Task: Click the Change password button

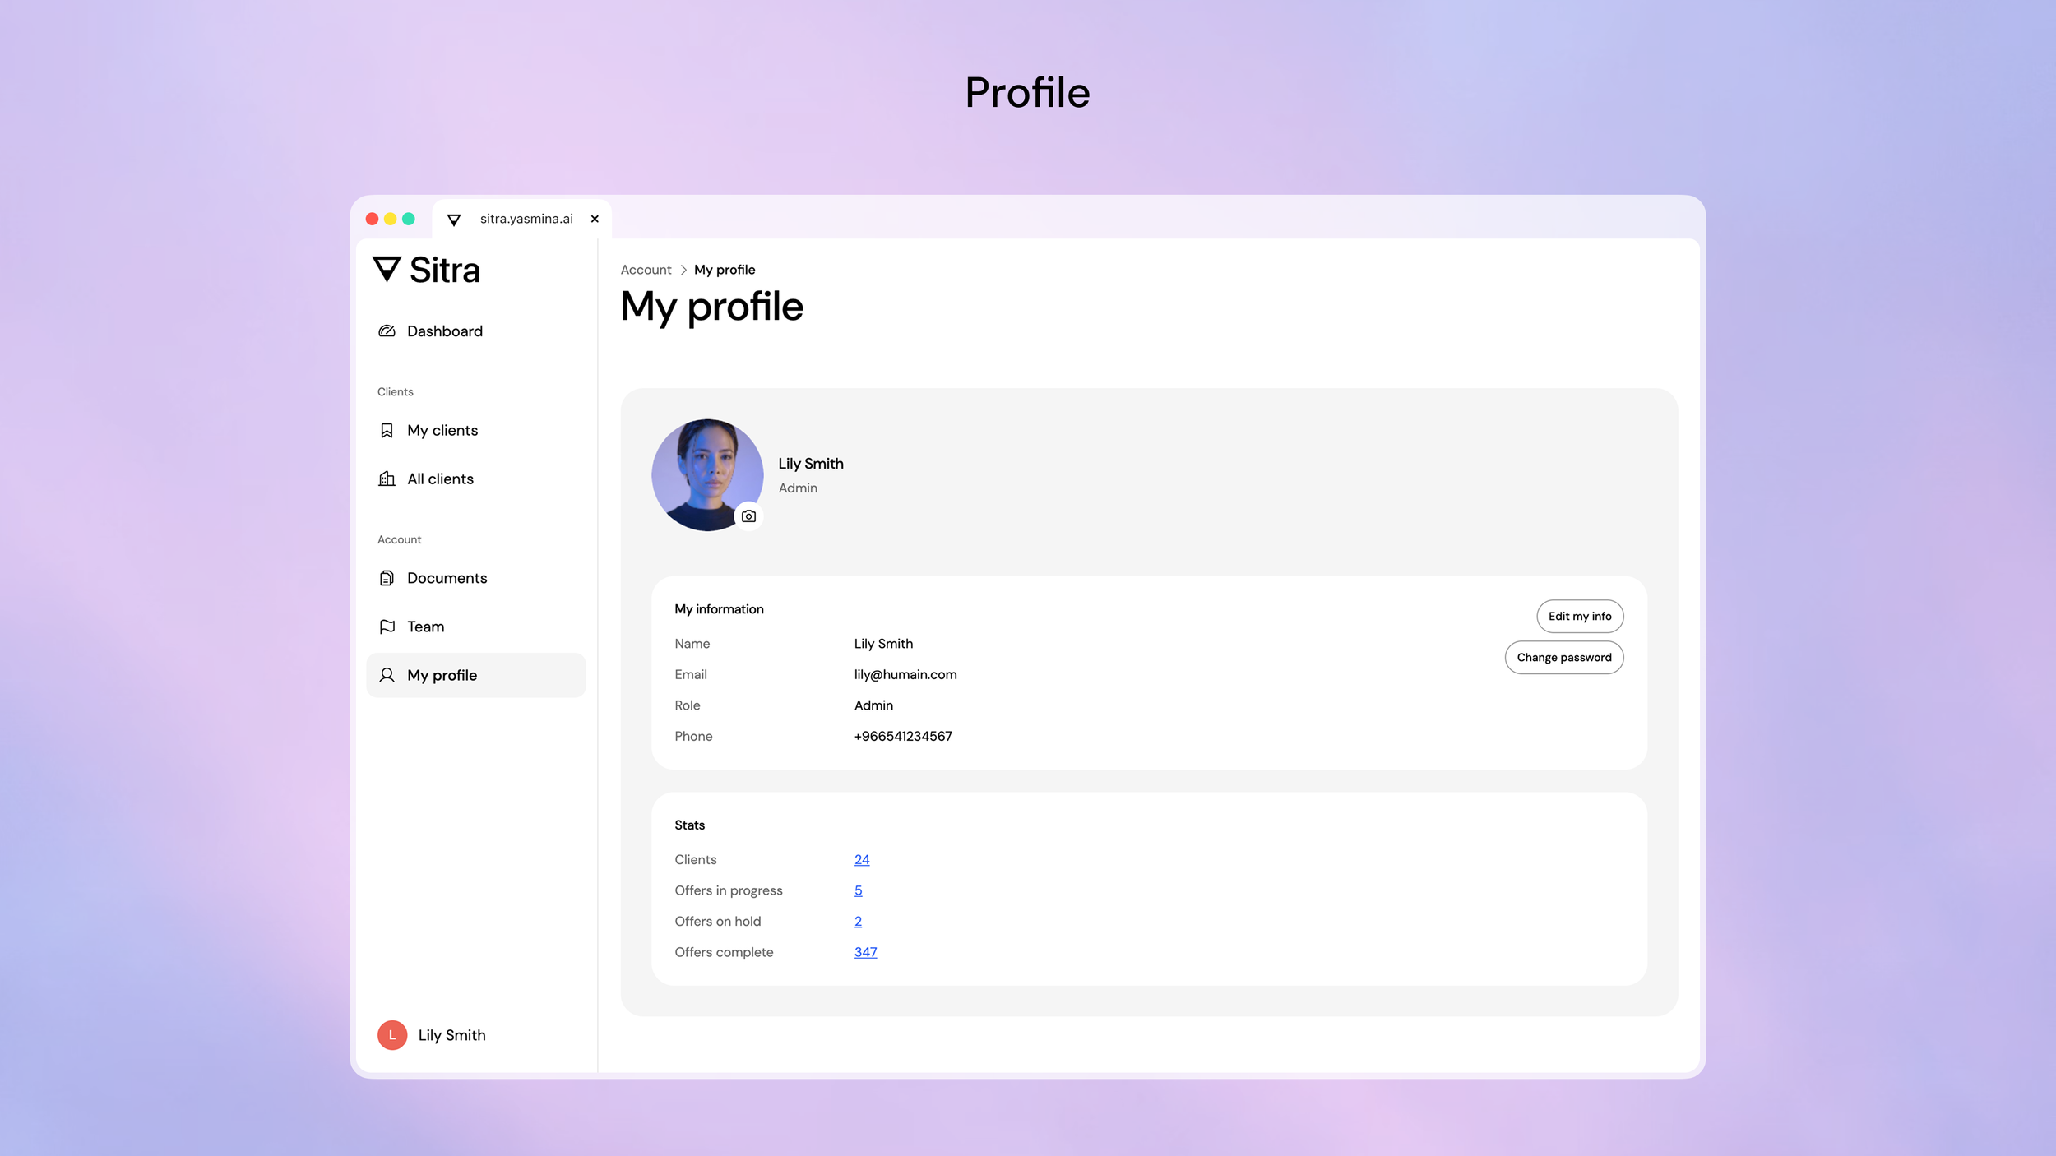Action: [x=1564, y=657]
